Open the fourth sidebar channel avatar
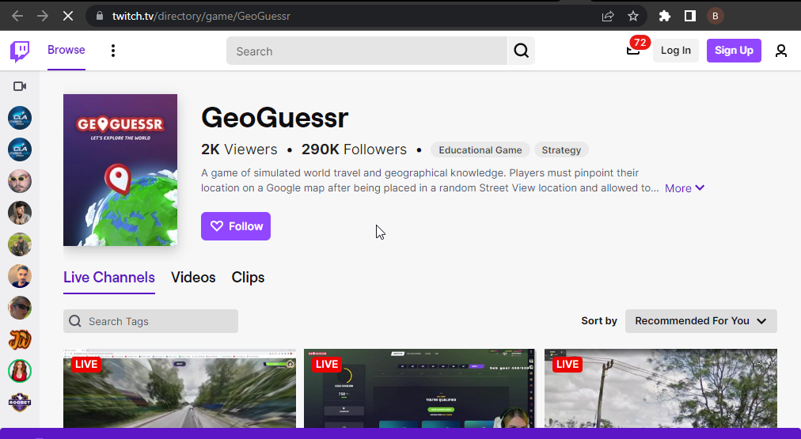801x439 pixels. pos(20,213)
